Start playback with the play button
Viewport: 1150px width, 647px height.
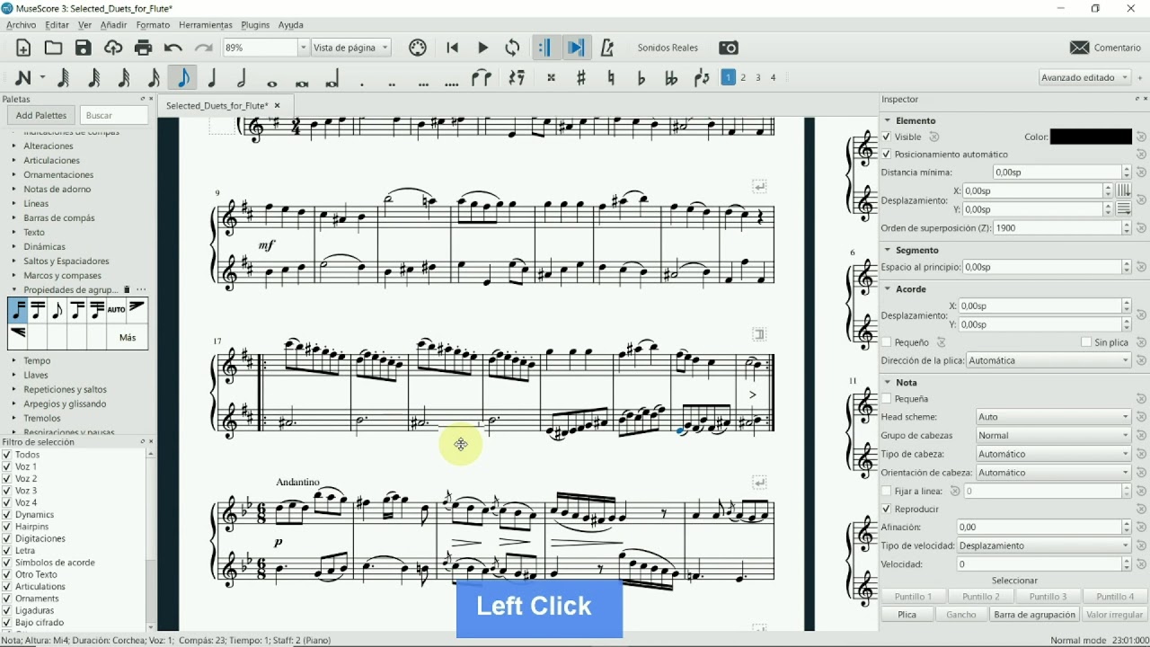click(482, 48)
